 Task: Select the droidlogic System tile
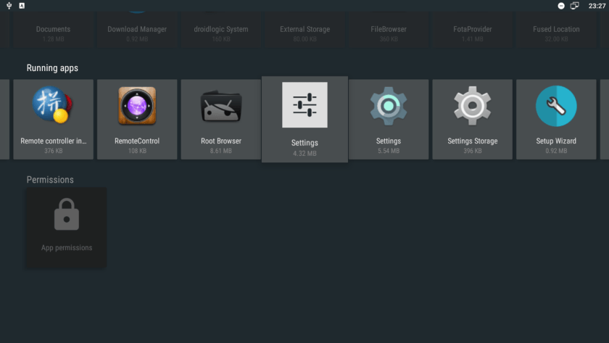(221, 29)
